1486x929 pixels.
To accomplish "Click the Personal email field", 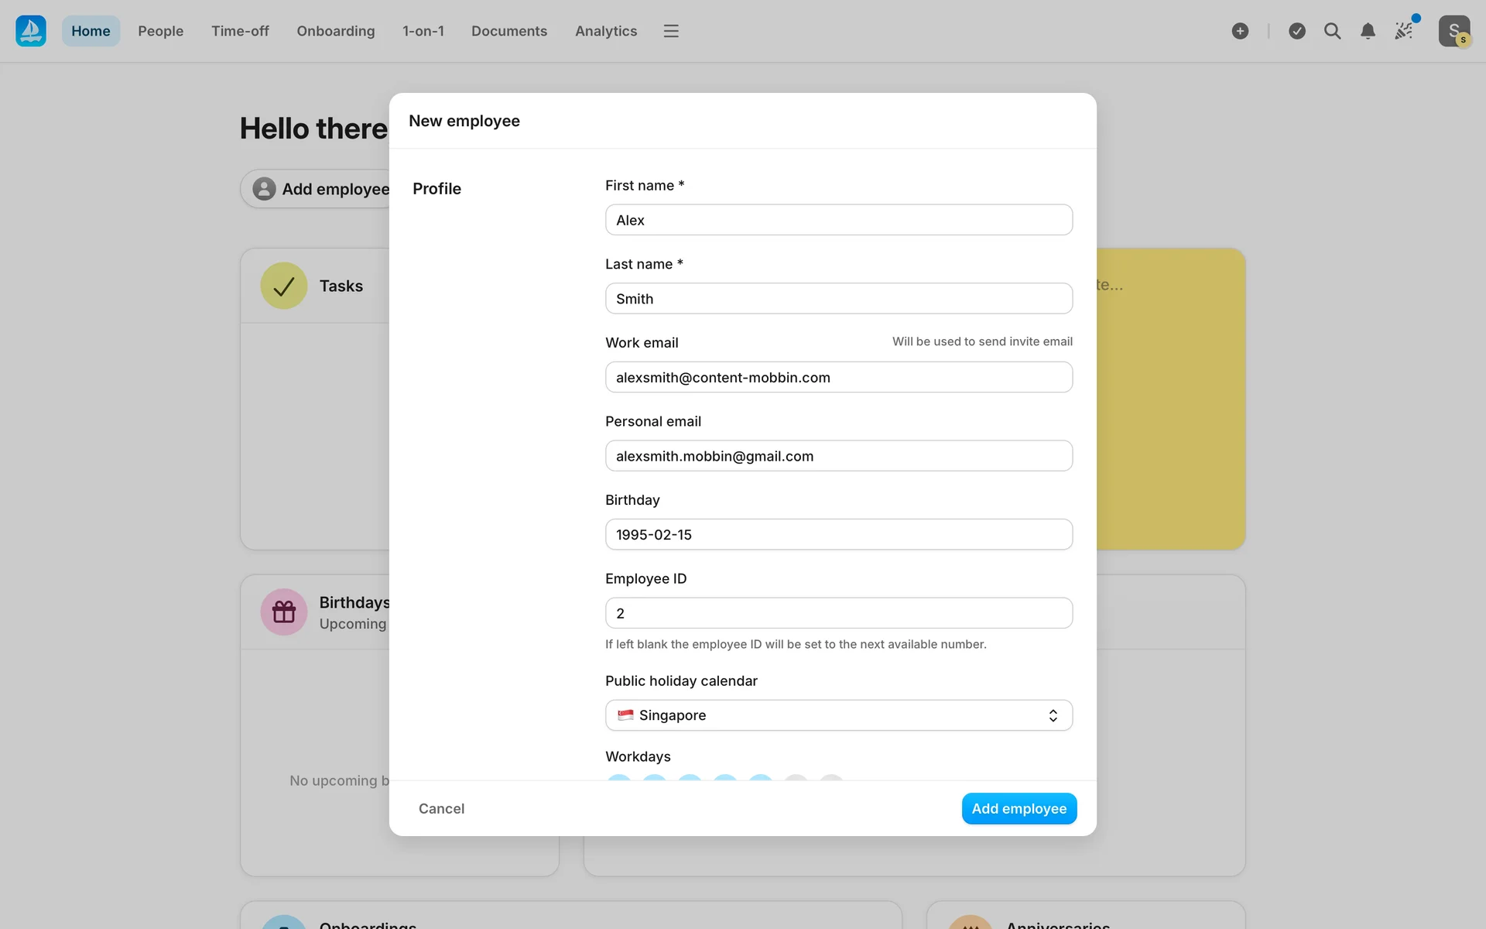I will 838,456.
